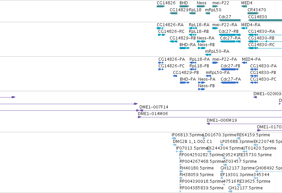Click the IP07013.5prime EST label
This screenshot has height=193, width=282.
pyautogui.click(x=192, y=148)
